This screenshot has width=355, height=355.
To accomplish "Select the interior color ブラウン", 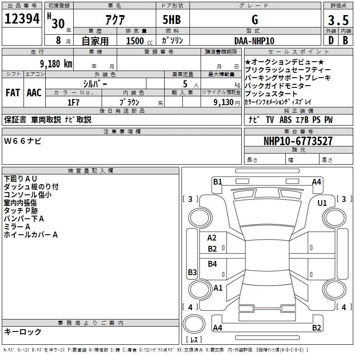I will point(129,102).
